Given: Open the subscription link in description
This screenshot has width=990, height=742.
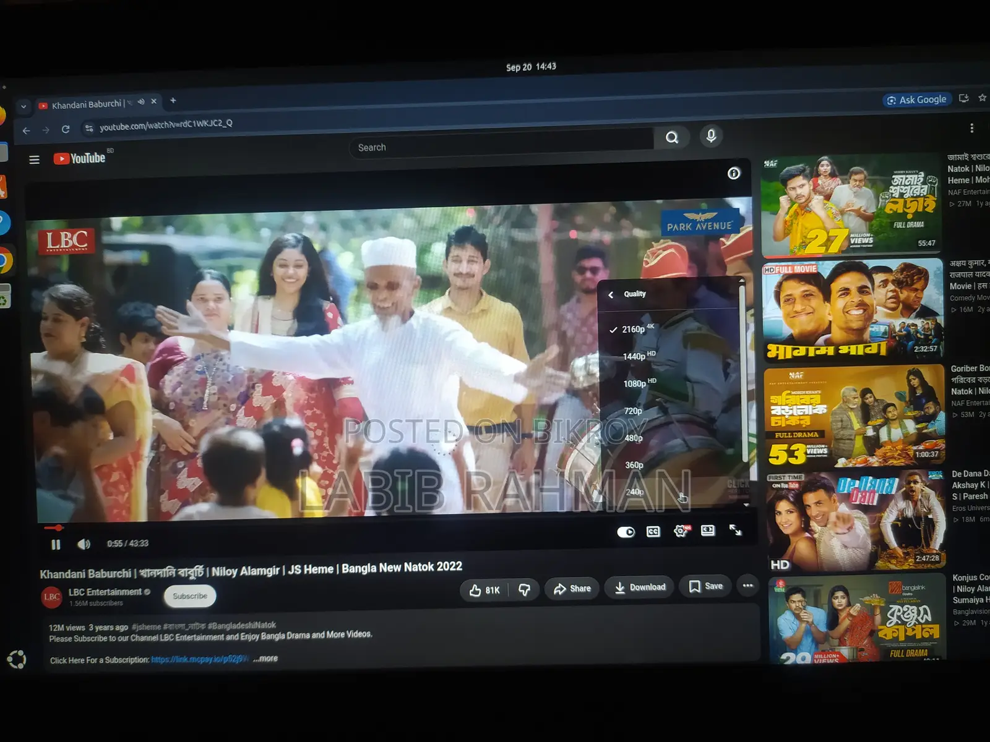Looking at the screenshot, I should tap(200, 660).
